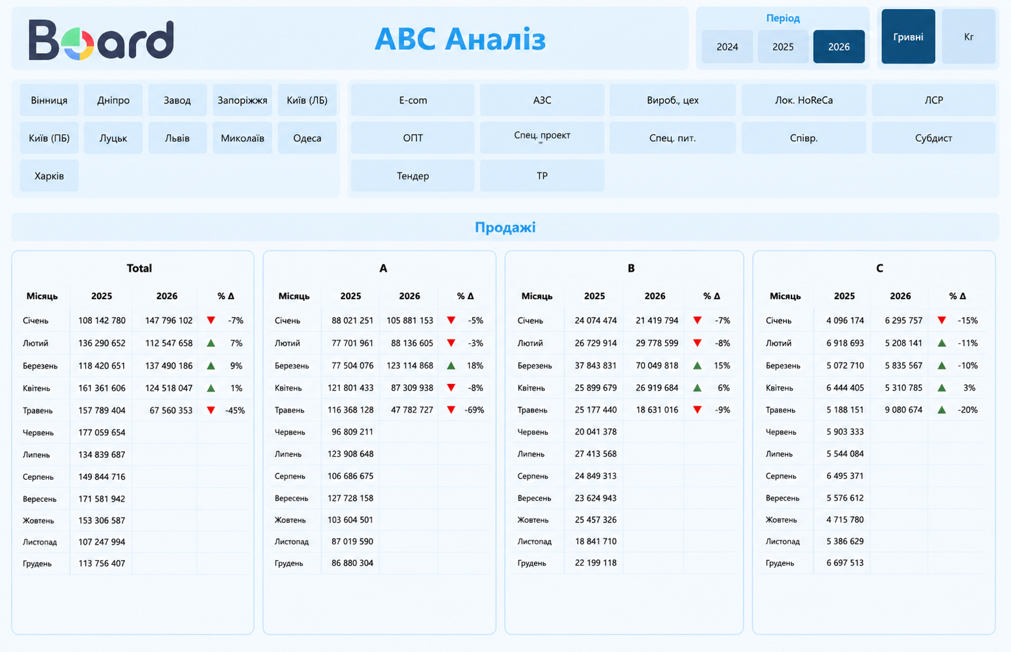The image size is (1011, 652).
Task: Click the ABC Аналіз dashboard title
Action: click(x=460, y=39)
